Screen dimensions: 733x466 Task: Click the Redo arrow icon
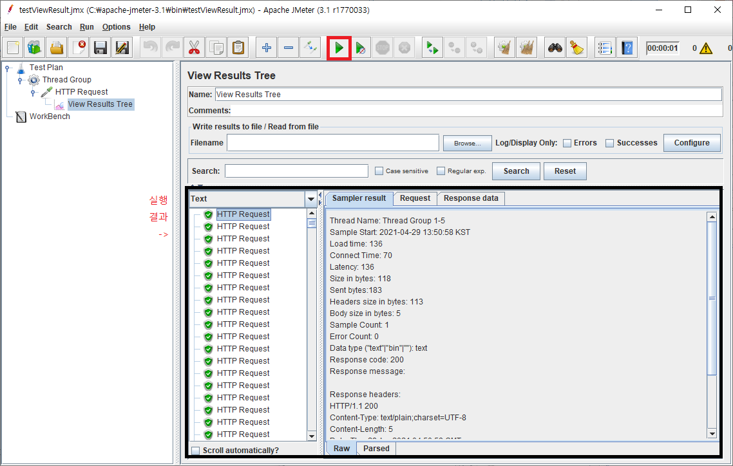coord(173,48)
